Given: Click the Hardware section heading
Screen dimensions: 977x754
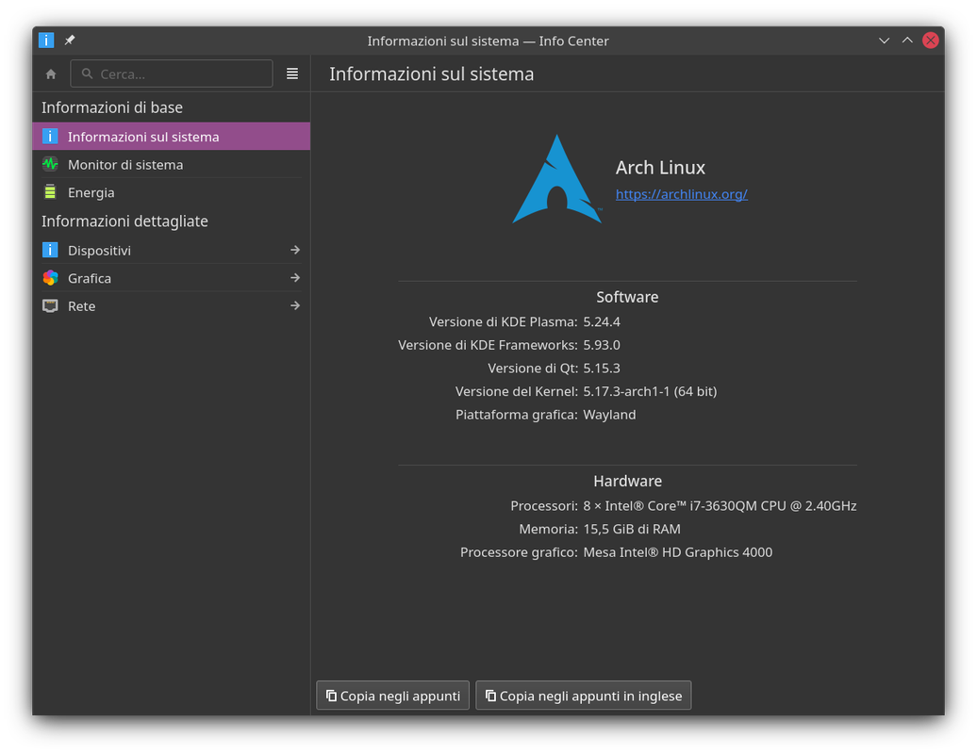Looking at the screenshot, I should 627,482.
